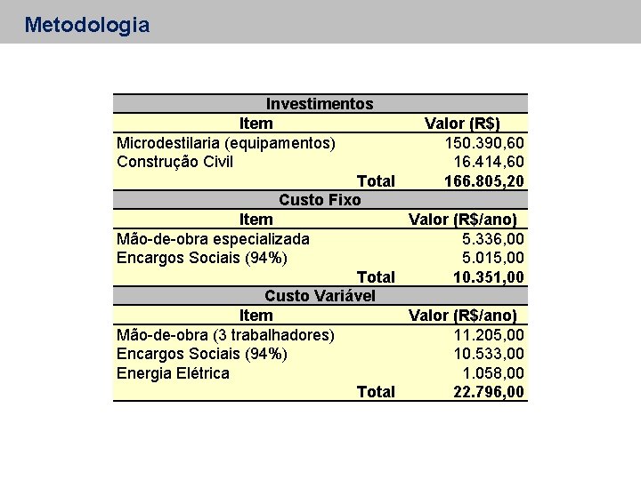The height and width of the screenshot is (480, 641).
Task: Select the value 5.015,00
Action: click(x=493, y=258)
